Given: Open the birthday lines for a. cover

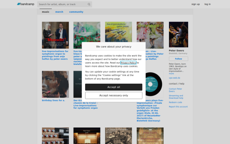Looking at the screenshot, I should tap(56, 84).
